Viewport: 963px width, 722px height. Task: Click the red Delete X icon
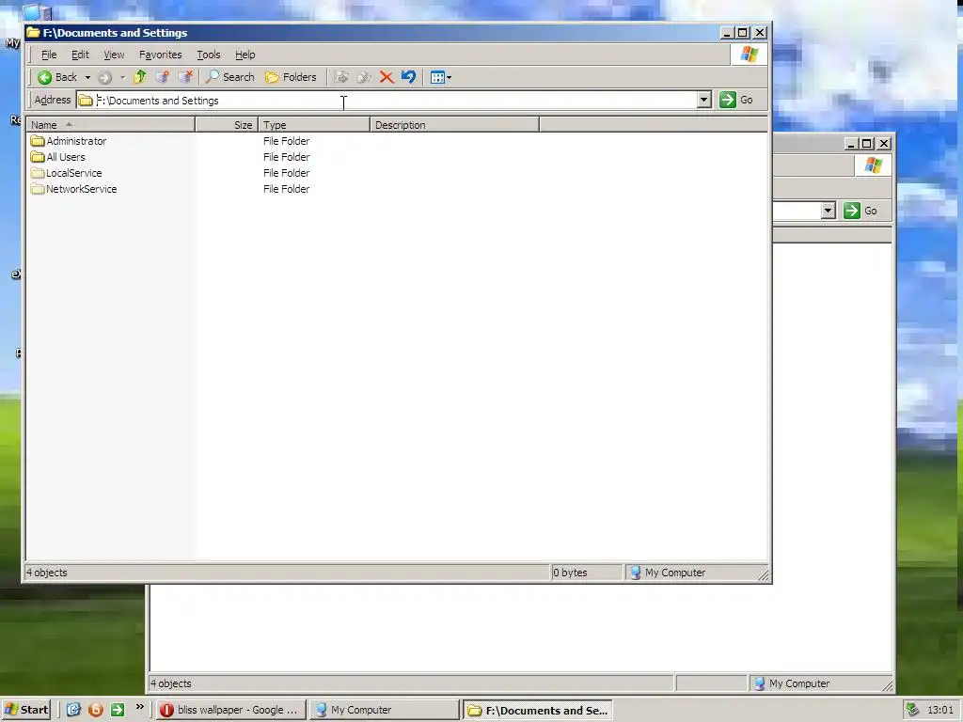387,77
